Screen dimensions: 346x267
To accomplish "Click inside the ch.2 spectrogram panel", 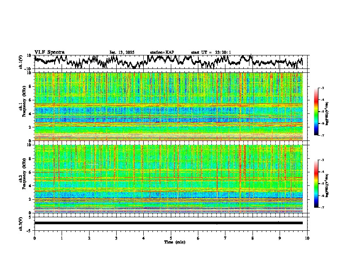I will [169, 179].
